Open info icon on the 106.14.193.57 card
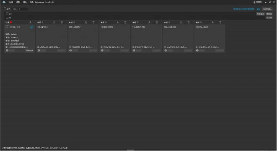Image resolution: width=277 pixels, height=151 pixels. [70, 51]
